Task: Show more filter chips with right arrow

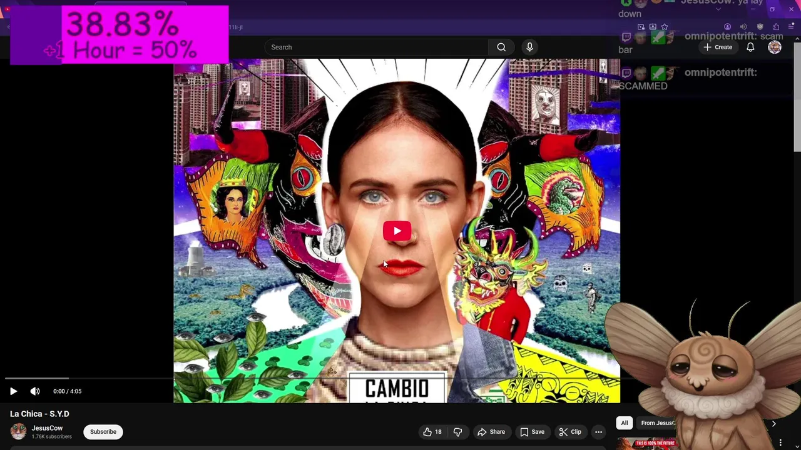Action: coord(773,424)
